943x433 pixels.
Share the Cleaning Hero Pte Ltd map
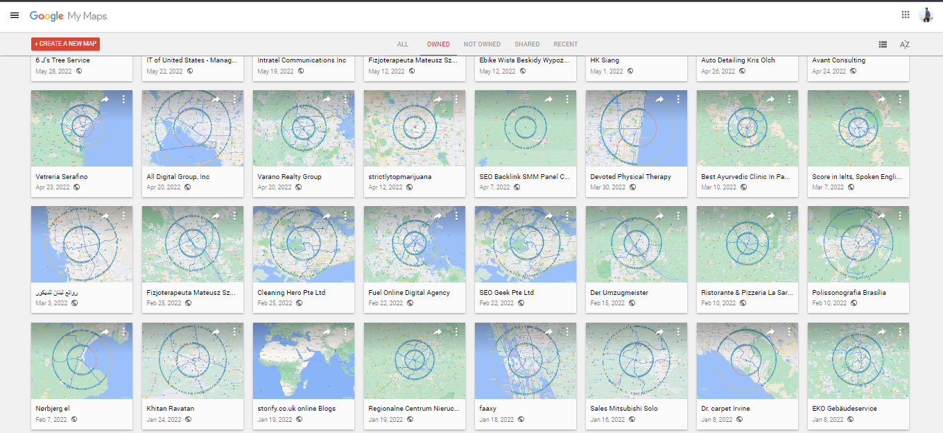coord(327,216)
